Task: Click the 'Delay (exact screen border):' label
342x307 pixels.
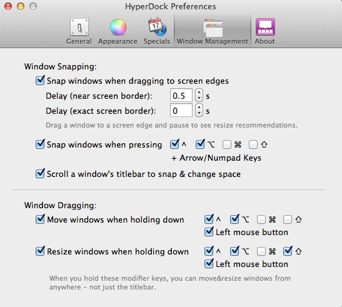Action: coord(101,111)
